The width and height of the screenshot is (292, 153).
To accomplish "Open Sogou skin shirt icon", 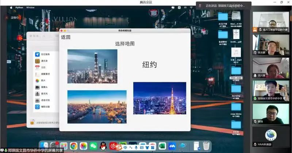I will [x=147, y=148].
